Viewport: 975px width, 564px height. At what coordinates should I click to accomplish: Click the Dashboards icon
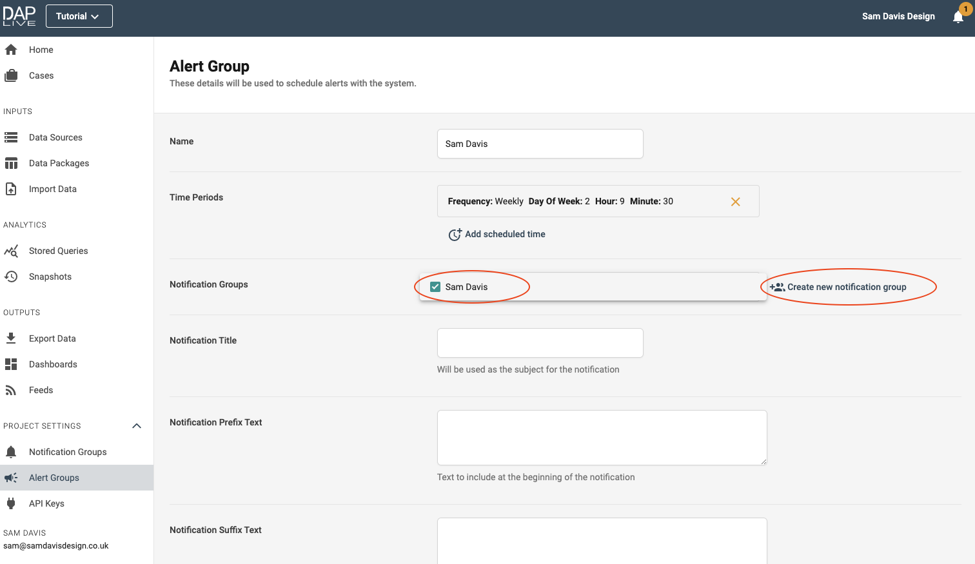pyautogui.click(x=11, y=364)
